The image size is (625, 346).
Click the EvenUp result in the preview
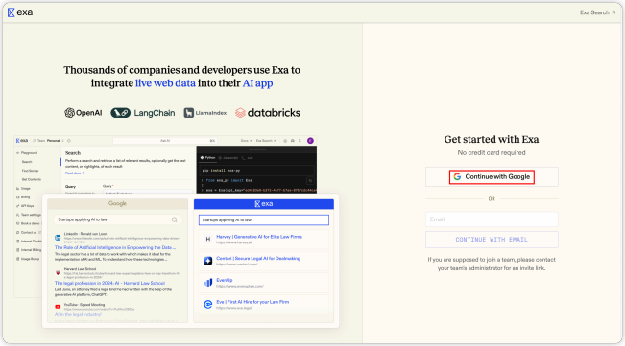tap(264, 283)
